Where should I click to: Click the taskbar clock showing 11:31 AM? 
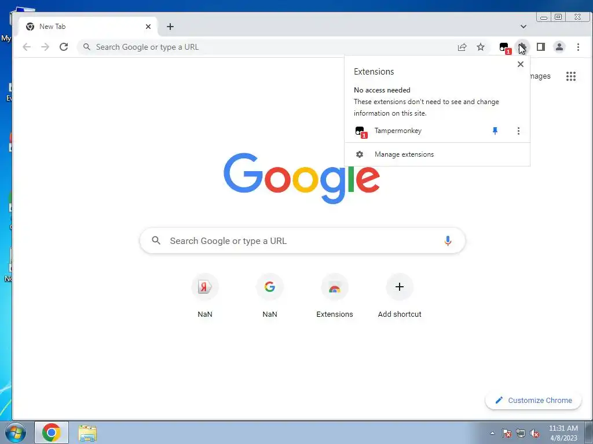[x=563, y=432]
